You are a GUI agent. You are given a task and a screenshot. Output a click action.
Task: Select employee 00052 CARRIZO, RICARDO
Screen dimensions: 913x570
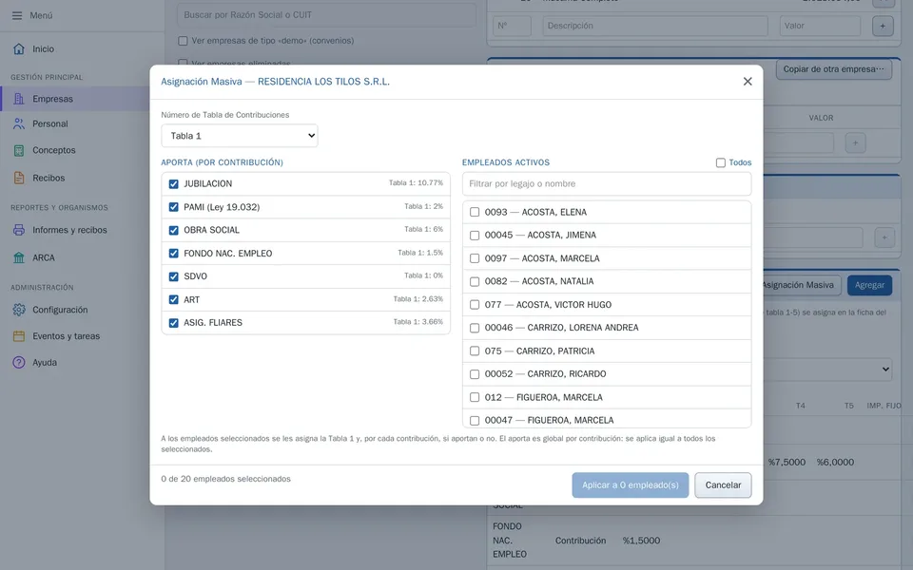(x=475, y=374)
